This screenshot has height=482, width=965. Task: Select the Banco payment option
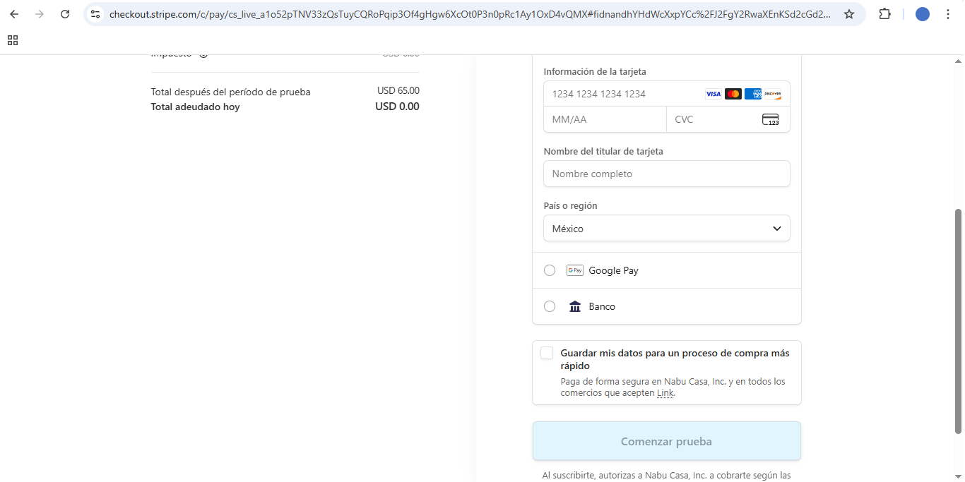[x=550, y=306]
